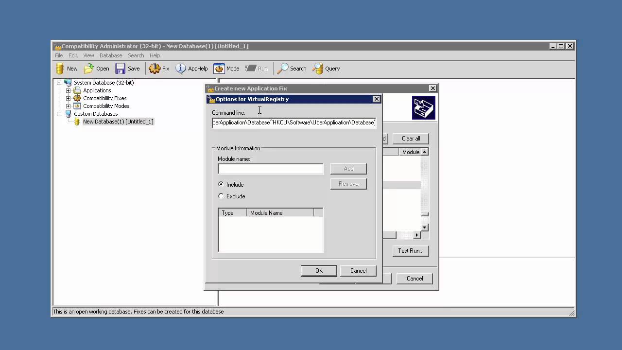Select the Include radio button
Screen dimensions: 622x350
click(x=221, y=184)
